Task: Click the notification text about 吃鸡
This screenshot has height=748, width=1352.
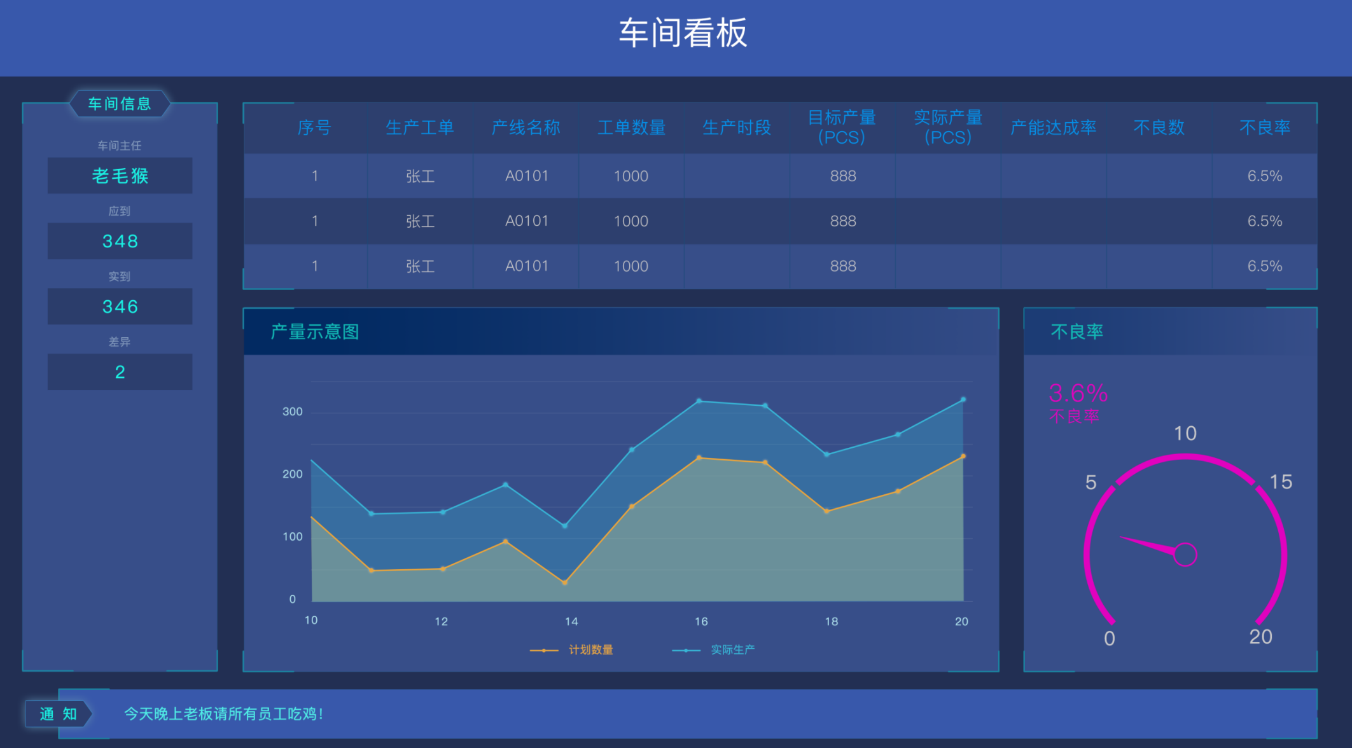Action: point(223,714)
